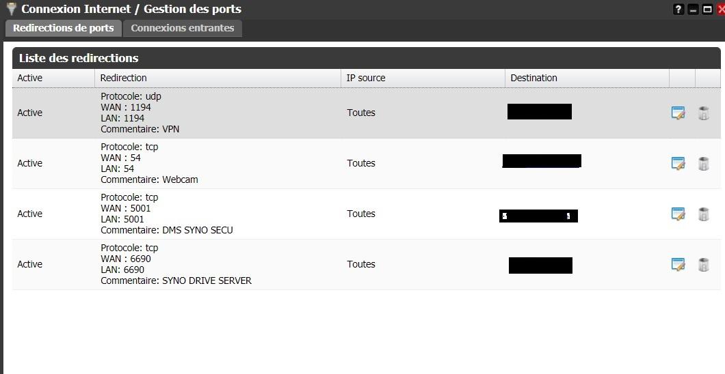725x374 pixels.
Task: Edit the SYNO DRIVE SERVER redirection
Action: (x=678, y=265)
